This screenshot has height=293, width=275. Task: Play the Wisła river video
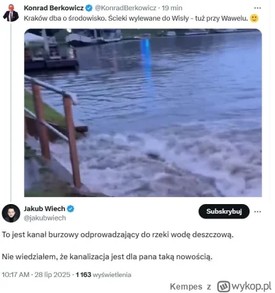point(143,112)
